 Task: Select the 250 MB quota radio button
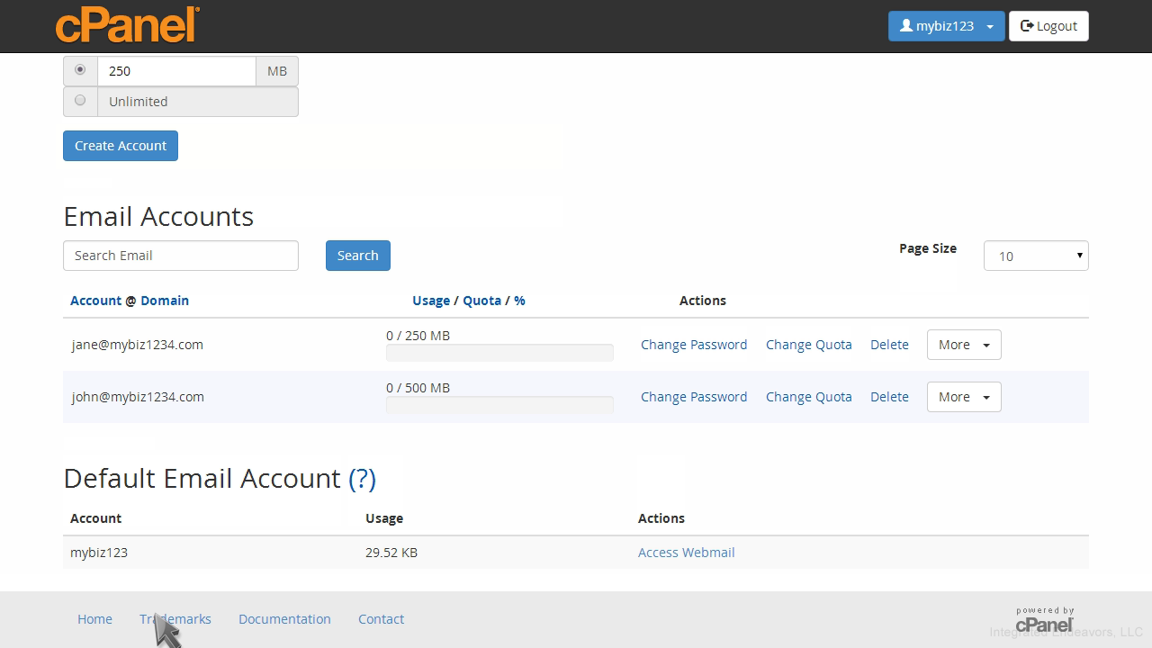pyautogui.click(x=80, y=70)
